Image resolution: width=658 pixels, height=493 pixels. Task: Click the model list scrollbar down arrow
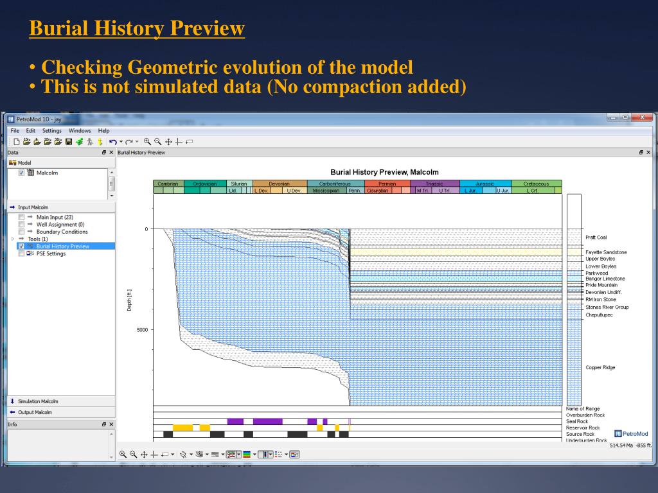(x=112, y=196)
